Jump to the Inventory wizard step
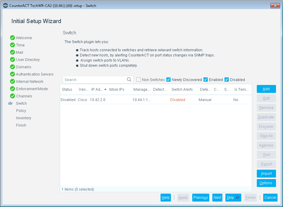The height and width of the screenshot is (207, 283). click(x=24, y=118)
